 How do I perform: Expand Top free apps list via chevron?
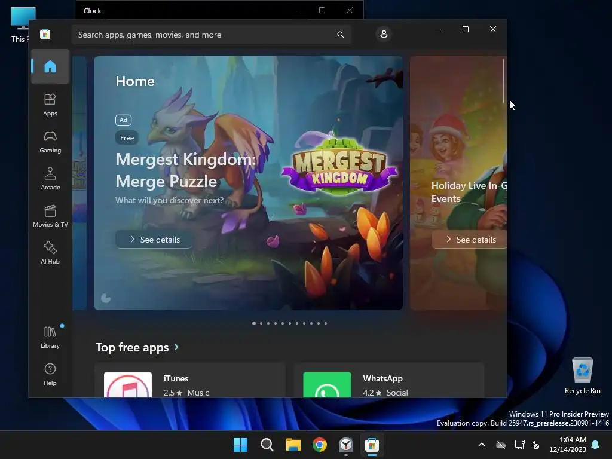(176, 347)
